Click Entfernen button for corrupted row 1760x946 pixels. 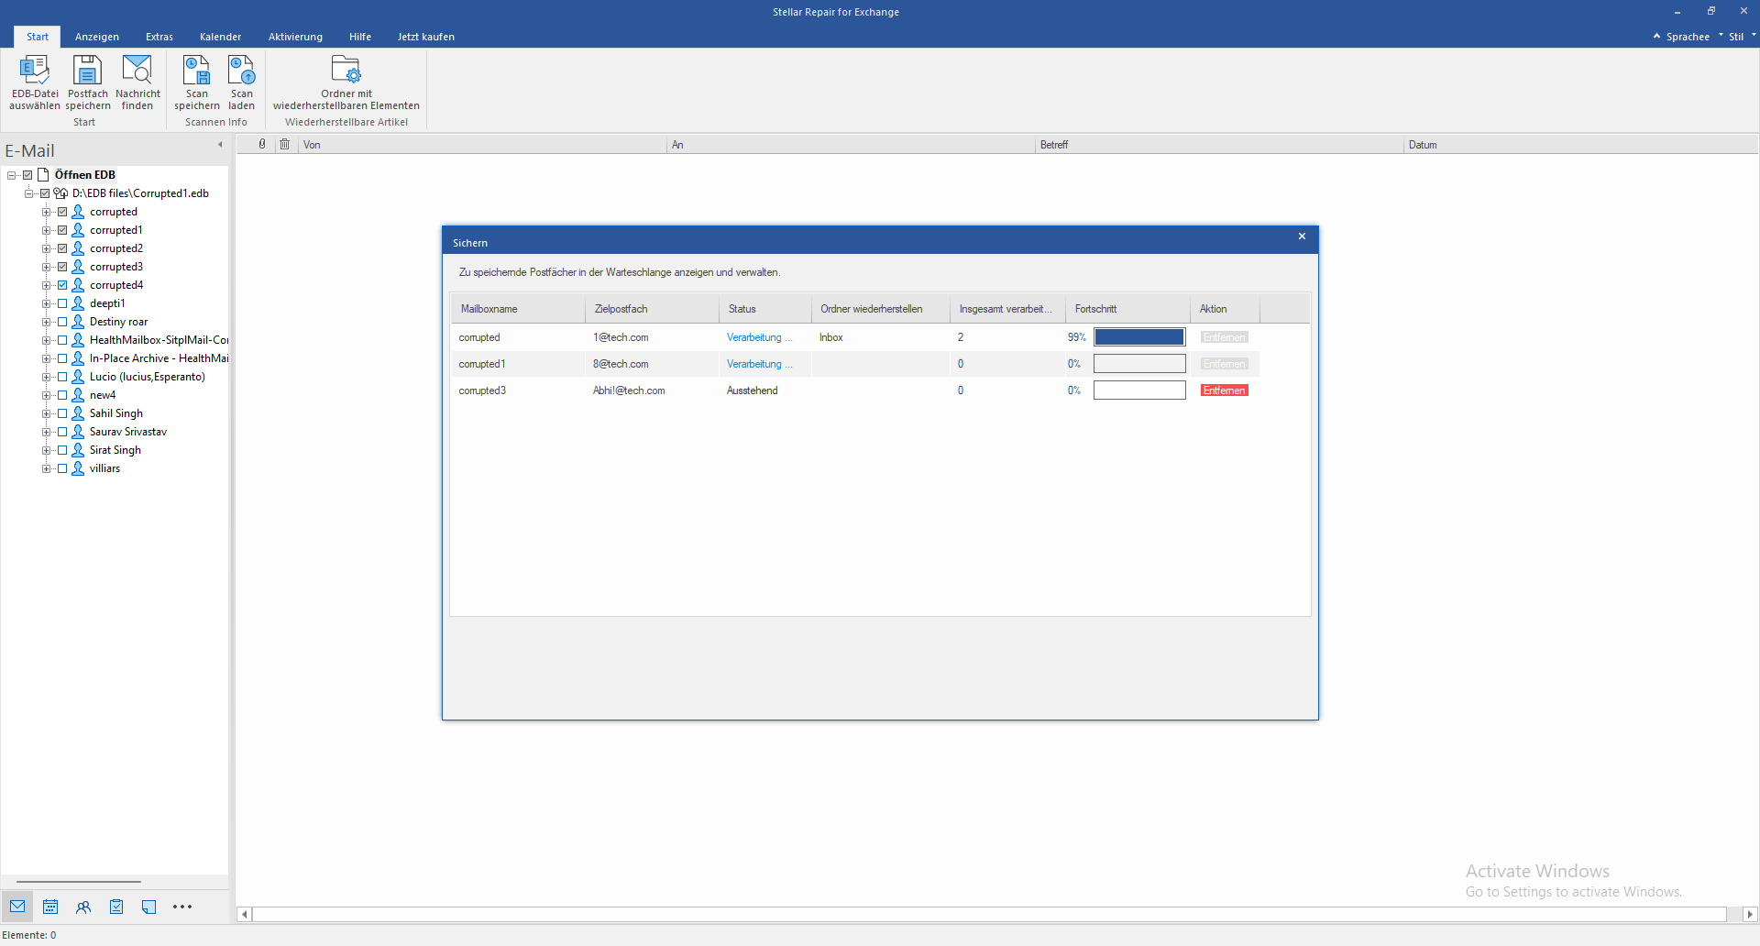(1225, 337)
